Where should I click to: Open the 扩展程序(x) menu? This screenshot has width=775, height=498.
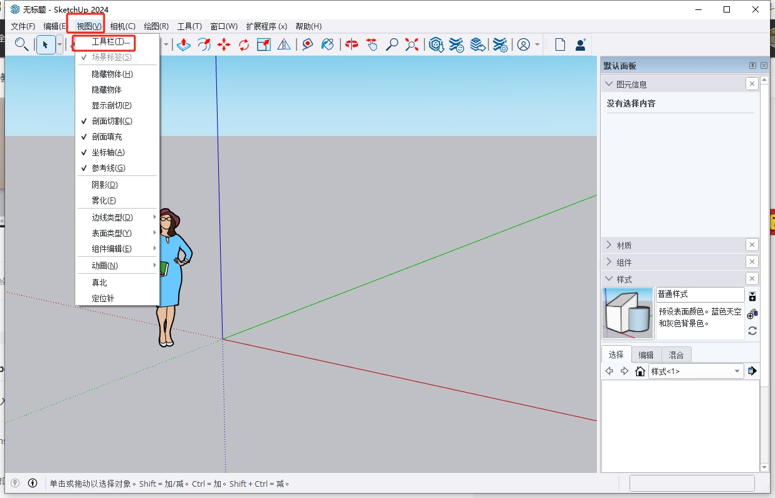pos(266,26)
